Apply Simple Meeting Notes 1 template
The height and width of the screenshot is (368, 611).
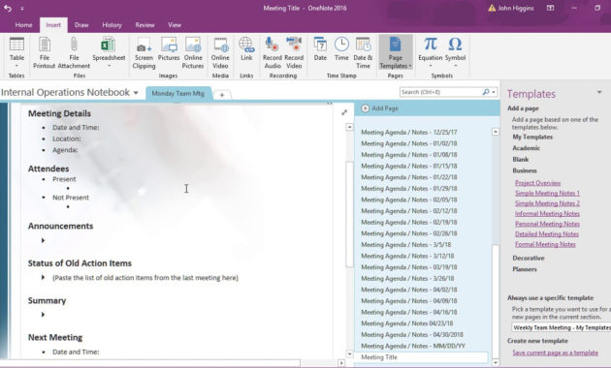(x=547, y=193)
